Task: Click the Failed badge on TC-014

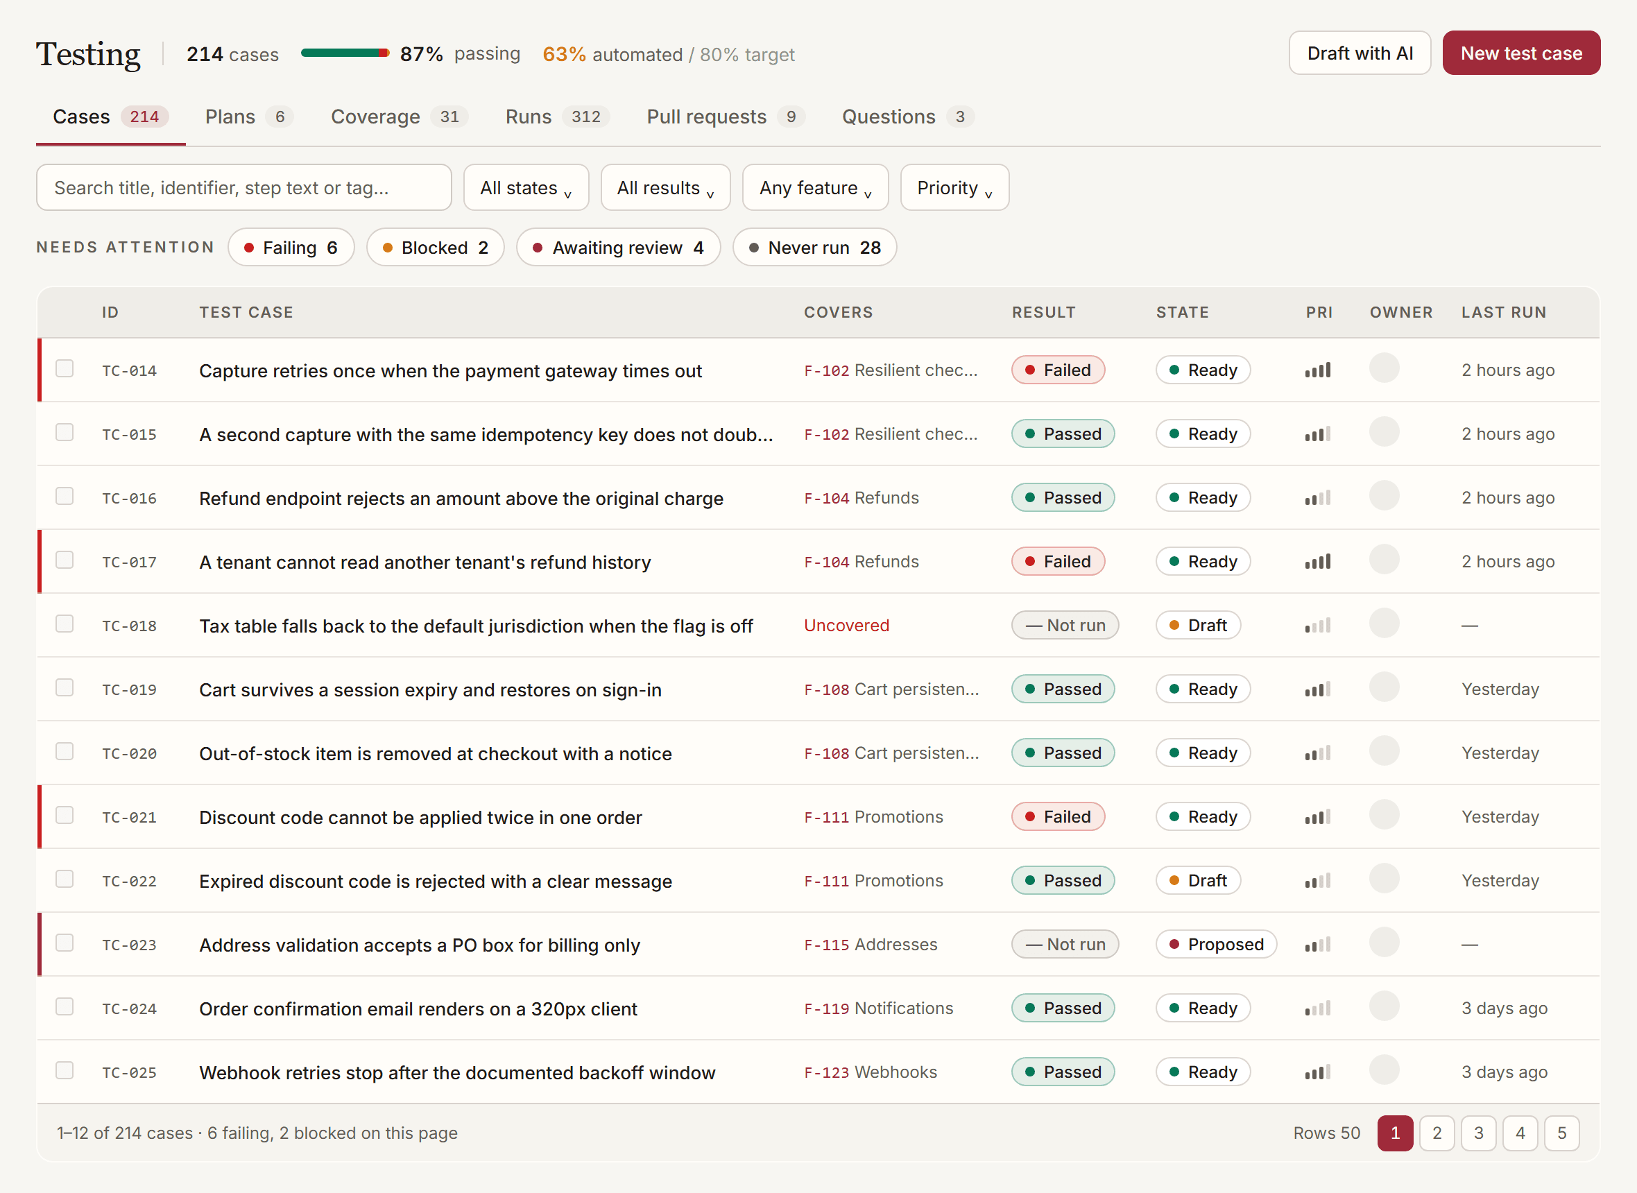Action: coord(1058,370)
